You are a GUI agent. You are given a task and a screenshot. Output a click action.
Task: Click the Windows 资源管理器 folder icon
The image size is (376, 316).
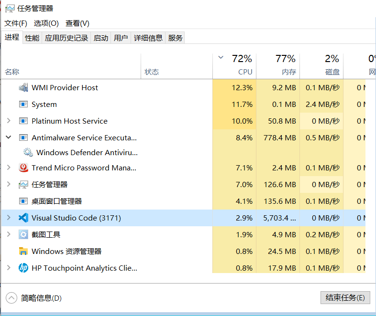23,251
